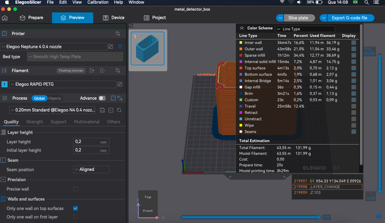
Task: Save the process preset with disk icon
Action: click(102, 110)
